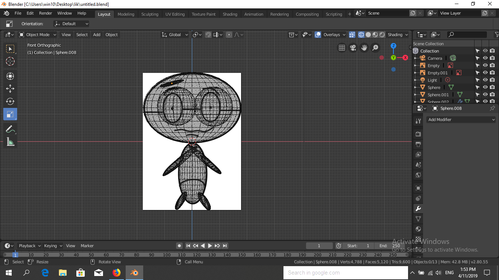The width and height of the screenshot is (499, 280).
Task: Toggle selectability of Empty.001
Action: pyautogui.click(x=477, y=73)
